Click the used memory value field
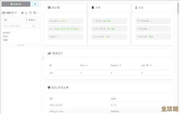 coord(109,21)
